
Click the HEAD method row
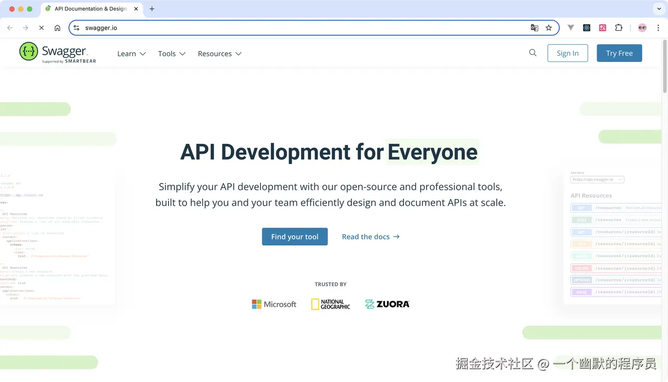[x=616, y=292]
